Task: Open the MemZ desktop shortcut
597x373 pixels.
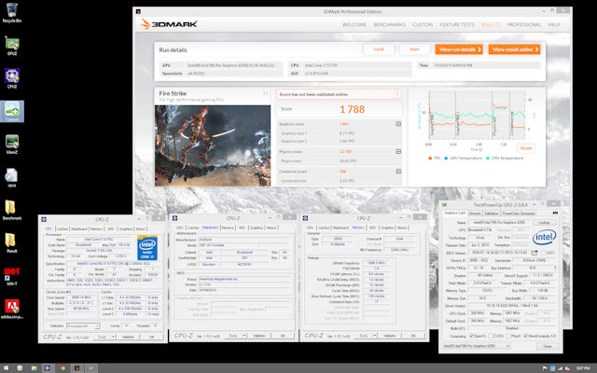Action: tap(12, 145)
